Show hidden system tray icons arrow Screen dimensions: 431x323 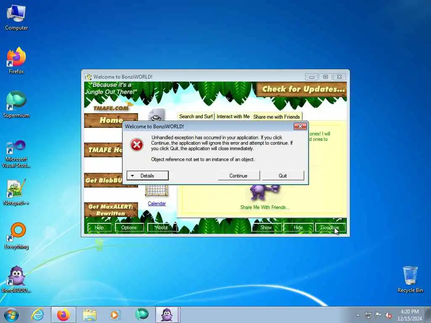[358, 315]
